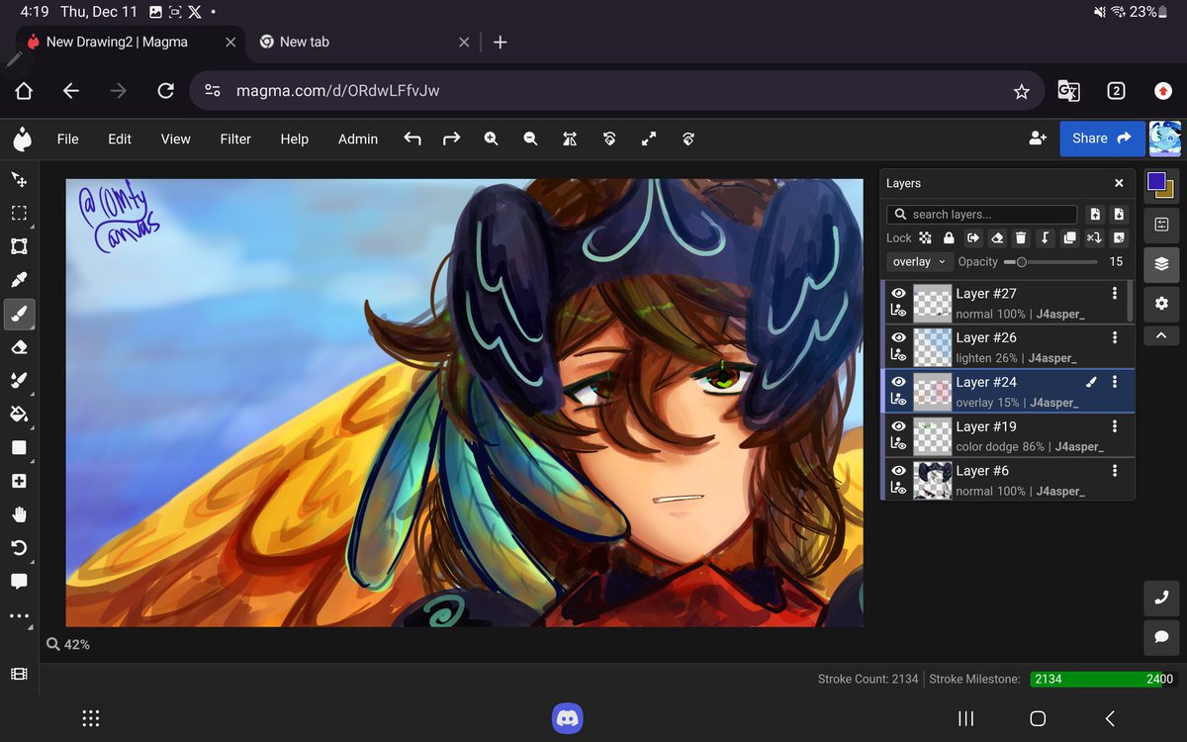1187x742 pixels.
Task: Toggle owner visibility icon on Layer #19
Action: click(898, 444)
